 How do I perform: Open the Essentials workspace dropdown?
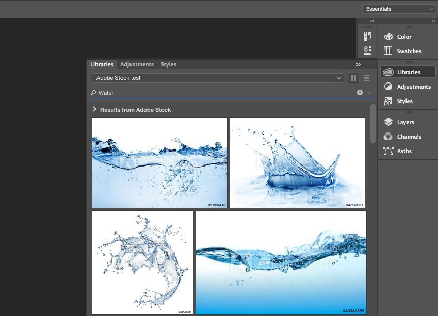(x=398, y=9)
